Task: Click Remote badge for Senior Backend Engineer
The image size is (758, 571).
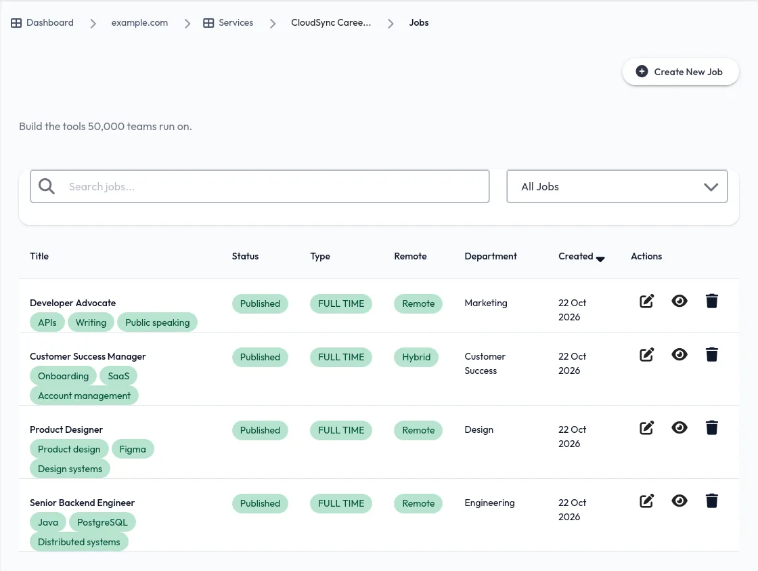Action: 418,503
